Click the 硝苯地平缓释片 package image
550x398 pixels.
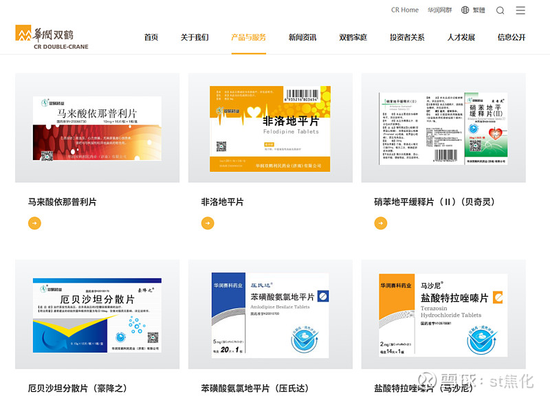[443, 128]
